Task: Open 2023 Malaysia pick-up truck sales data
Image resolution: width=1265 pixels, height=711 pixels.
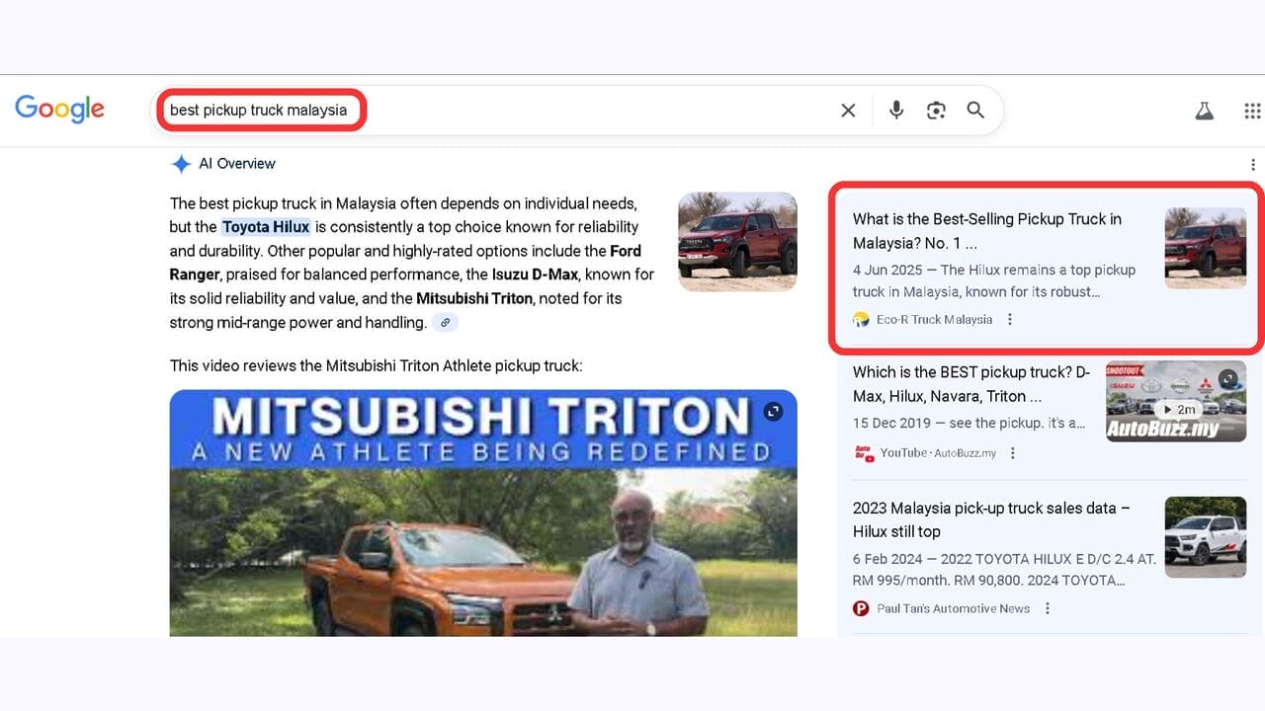Action: (990, 519)
